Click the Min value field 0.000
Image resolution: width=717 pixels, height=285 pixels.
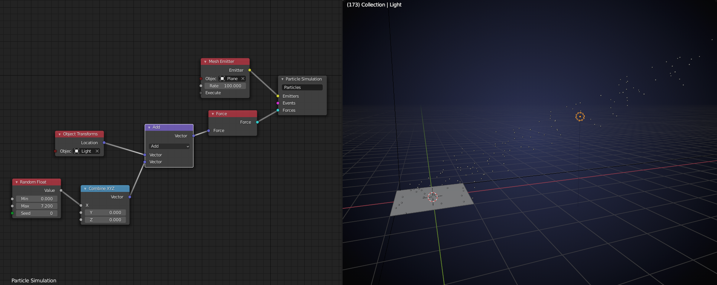(x=37, y=199)
